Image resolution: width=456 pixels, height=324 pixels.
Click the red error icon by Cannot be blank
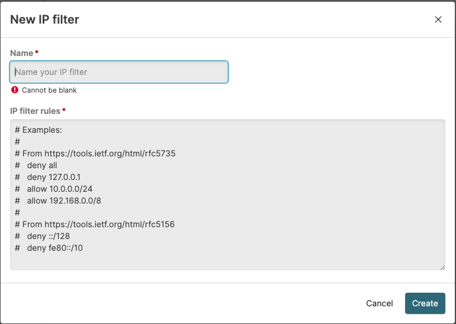coord(15,90)
